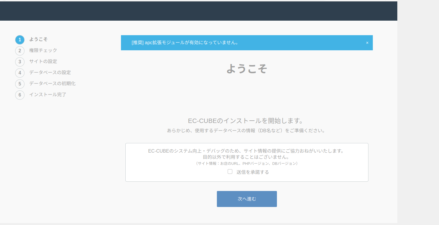Dismiss the apc拡張モジュール warning banner
The height and width of the screenshot is (225, 439).
(x=367, y=43)
